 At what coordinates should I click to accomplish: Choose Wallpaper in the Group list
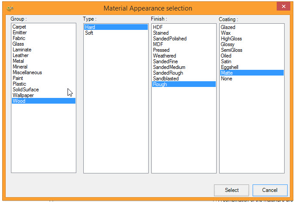(x=23, y=95)
